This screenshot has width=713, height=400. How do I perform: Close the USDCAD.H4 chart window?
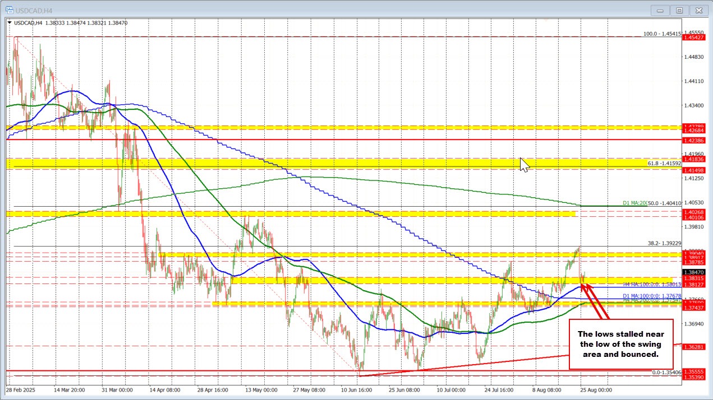[698, 10]
